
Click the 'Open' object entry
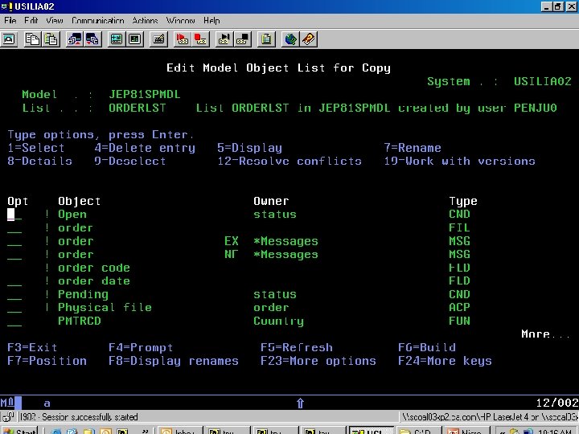(x=72, y=215)
